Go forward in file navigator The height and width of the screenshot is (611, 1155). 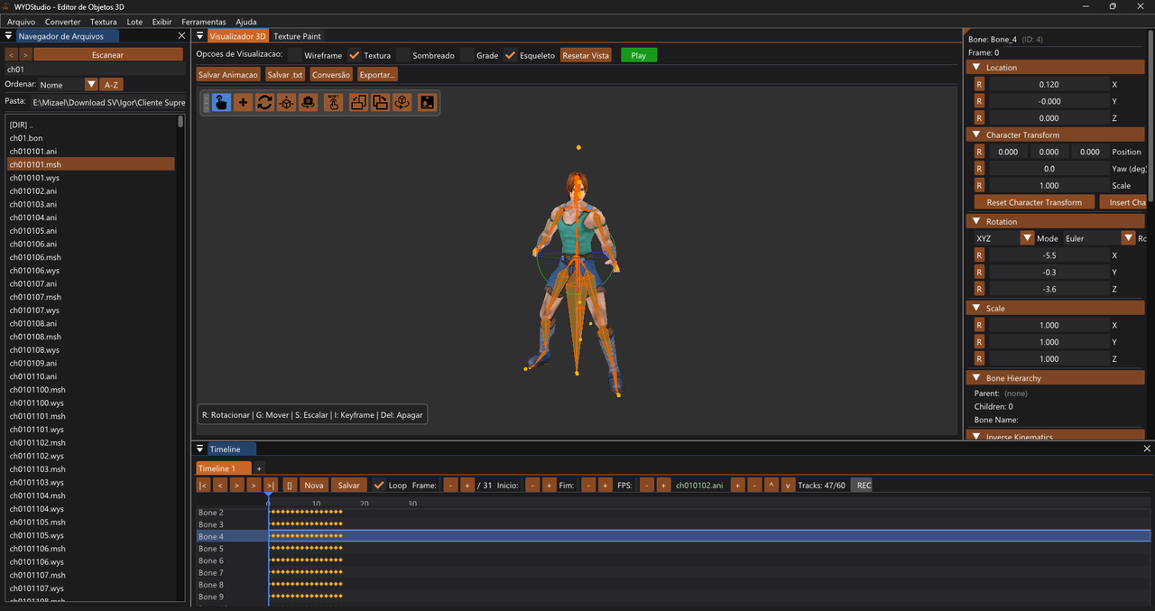click(24, 54)
